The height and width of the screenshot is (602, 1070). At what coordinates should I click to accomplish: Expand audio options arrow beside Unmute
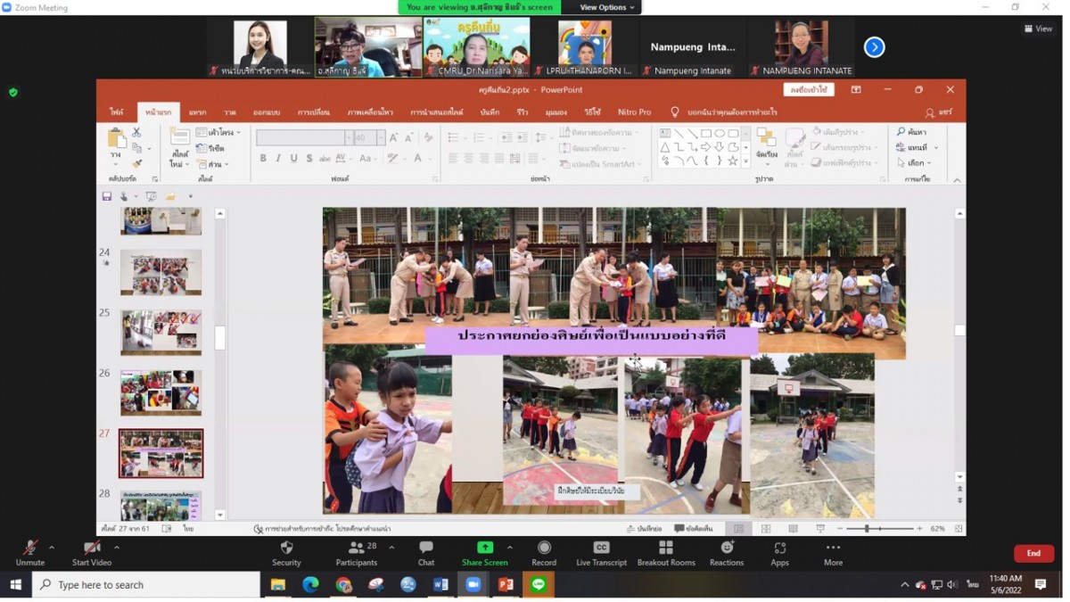click(x=52, y=548)
